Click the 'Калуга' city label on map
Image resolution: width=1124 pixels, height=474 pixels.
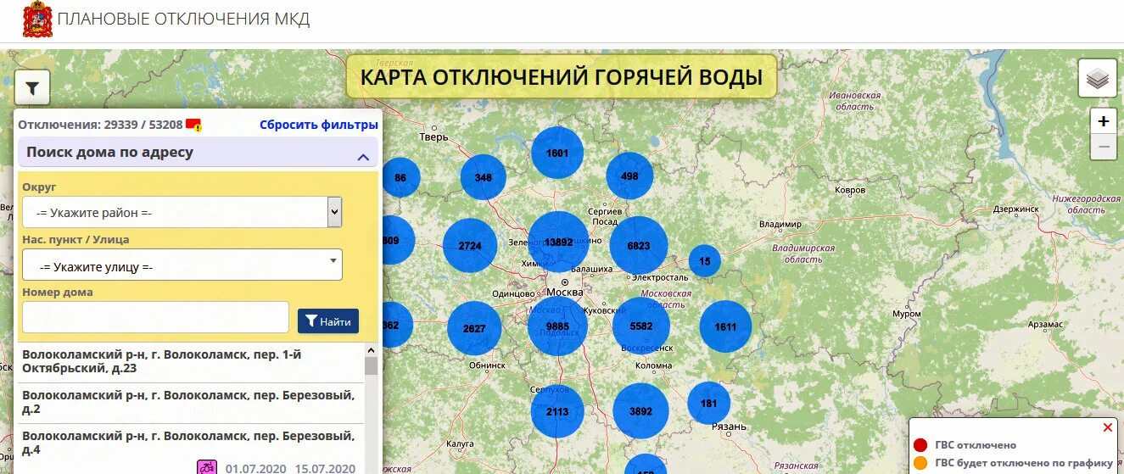pos(459,443)
